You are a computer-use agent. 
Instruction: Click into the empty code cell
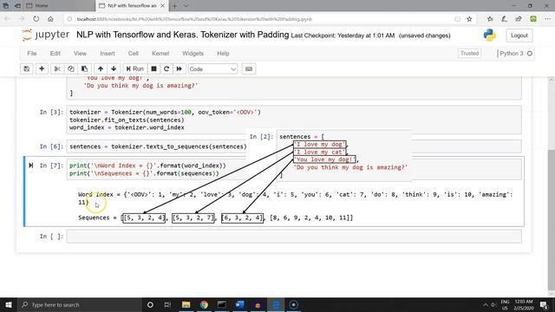click(294, 237)
